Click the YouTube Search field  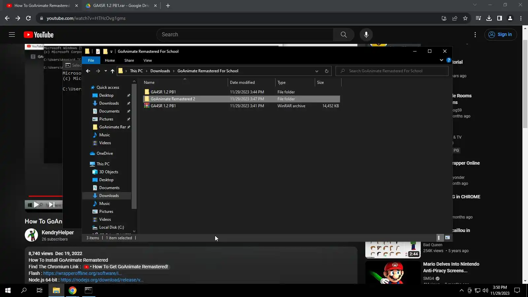[x=245, y=35]
